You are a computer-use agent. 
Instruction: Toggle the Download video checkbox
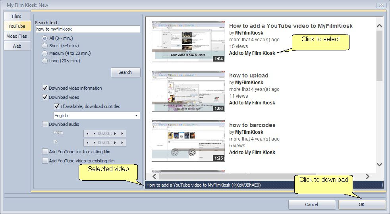45,97
